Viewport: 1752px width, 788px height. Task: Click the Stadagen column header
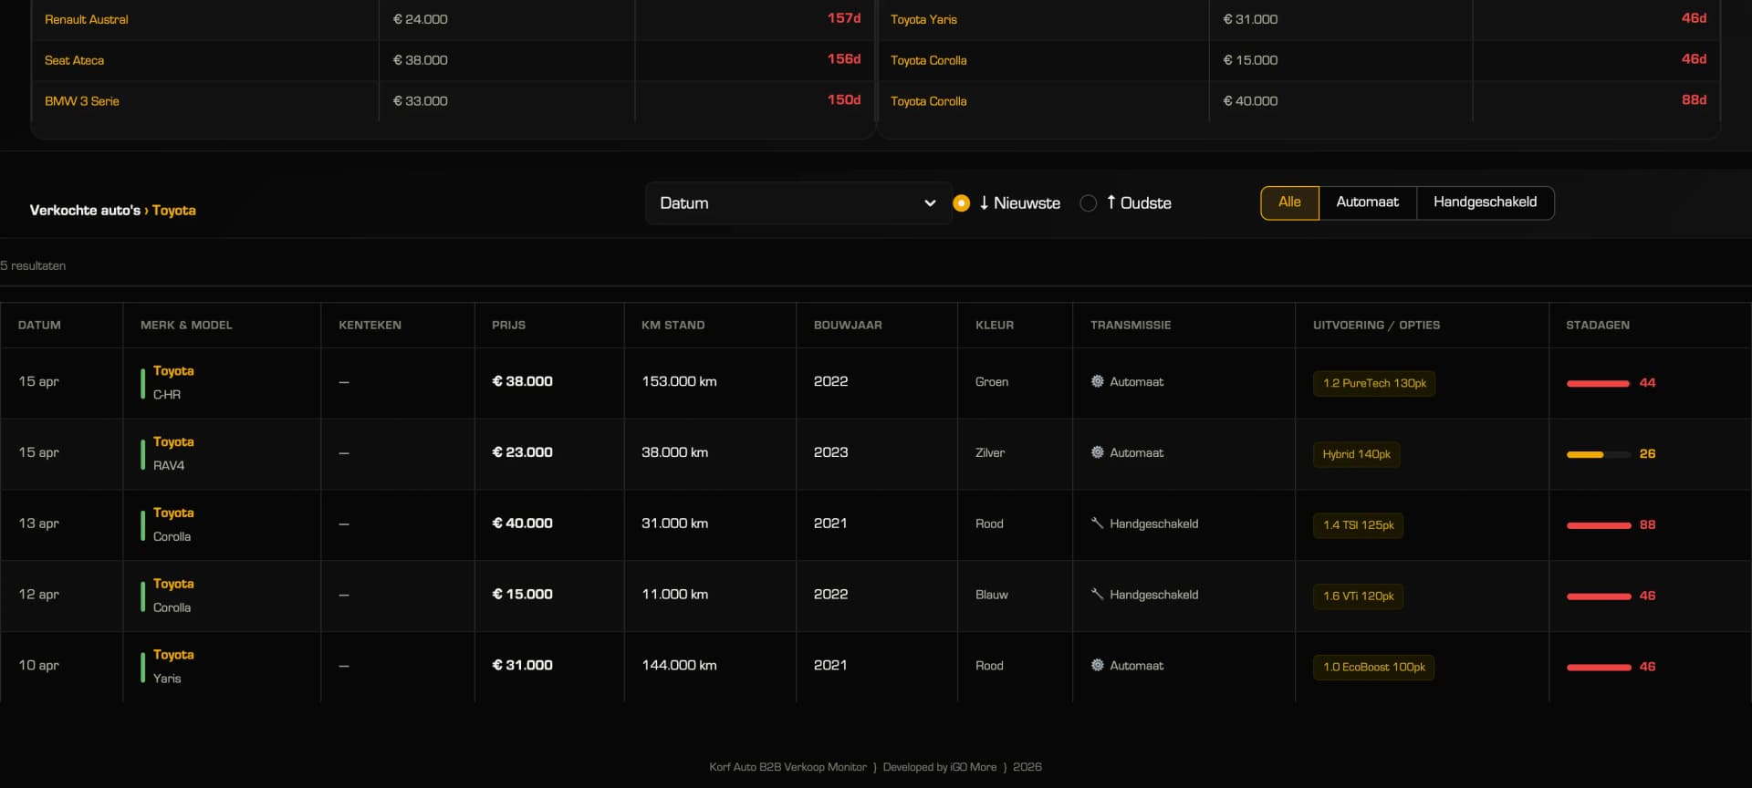(1597, 326)
